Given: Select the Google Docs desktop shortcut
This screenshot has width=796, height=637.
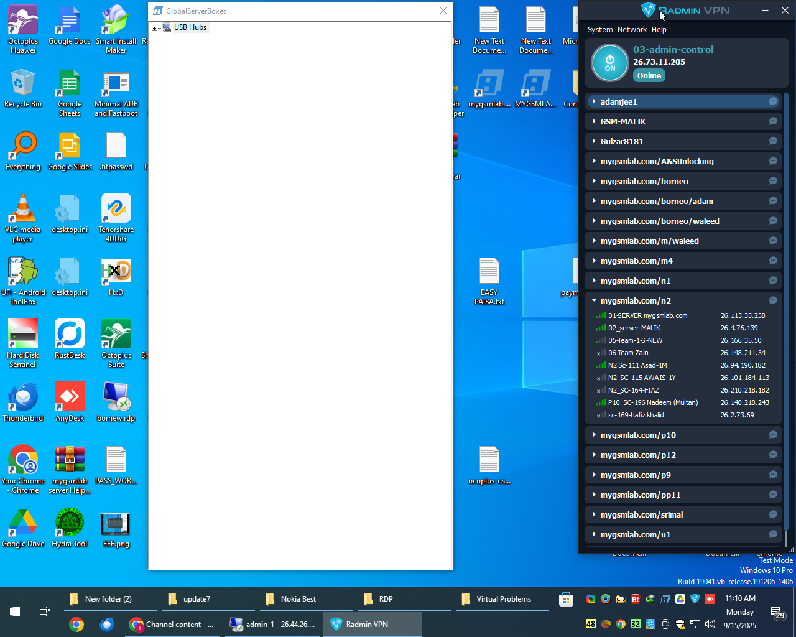Looking at the screenshot, I should coord(70,26).
